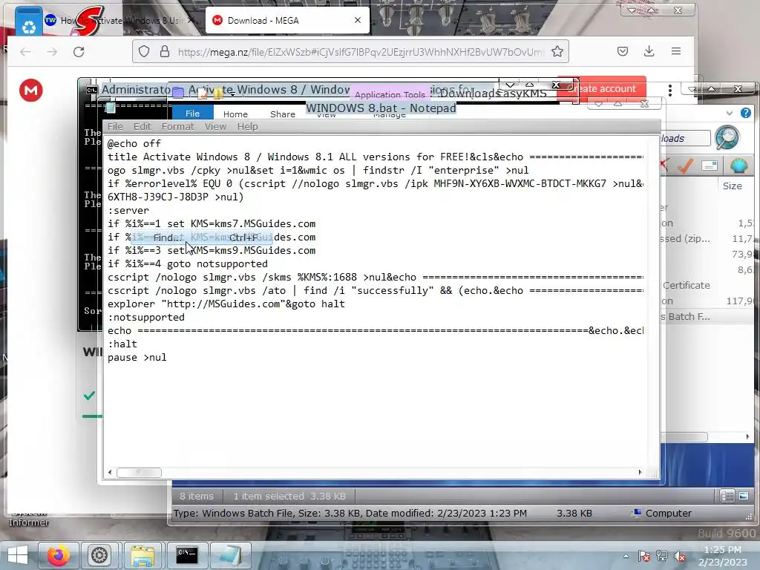Open the Notepad View menu
The height and width of the screenshot is (570, 760).
point(215,126)
